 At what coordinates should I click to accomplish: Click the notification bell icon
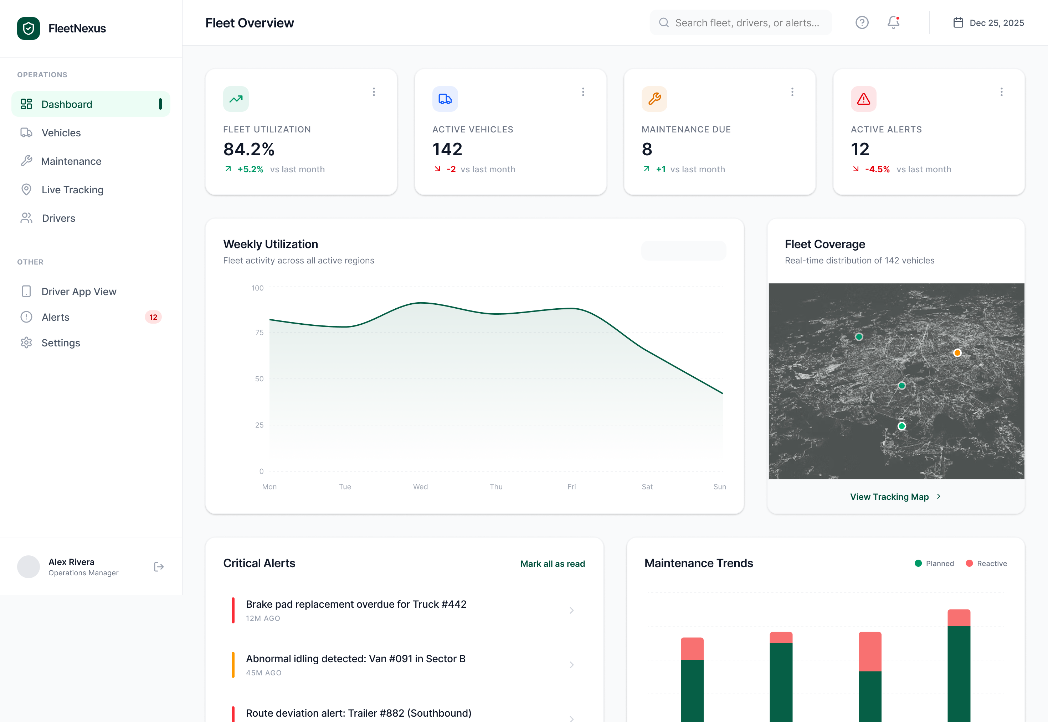click(x=893, y=22)
